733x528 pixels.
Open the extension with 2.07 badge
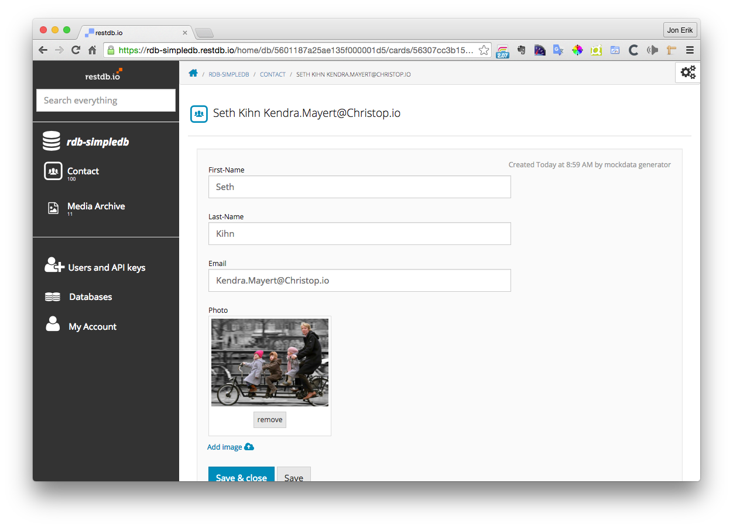(502, 51)
